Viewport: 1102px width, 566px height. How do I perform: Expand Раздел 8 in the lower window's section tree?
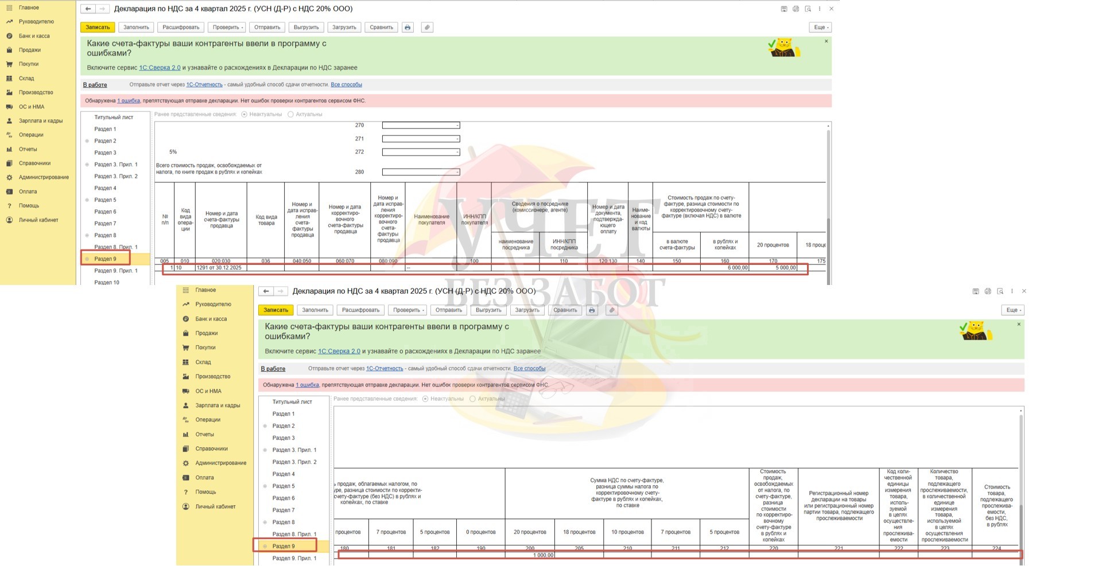point(265,522)
